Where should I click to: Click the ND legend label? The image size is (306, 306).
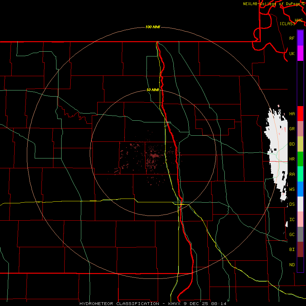coord(292,265)
